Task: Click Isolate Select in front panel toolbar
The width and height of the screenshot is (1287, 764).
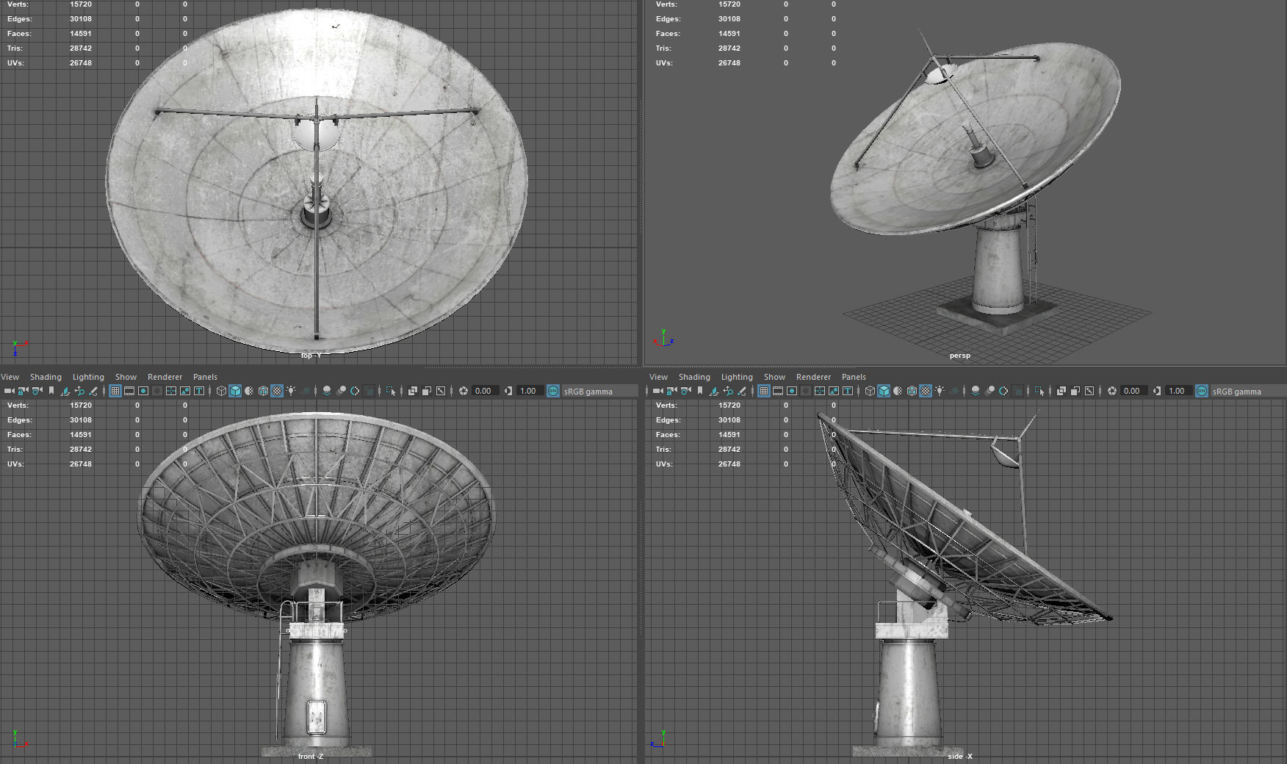Action: pos(391,391)
